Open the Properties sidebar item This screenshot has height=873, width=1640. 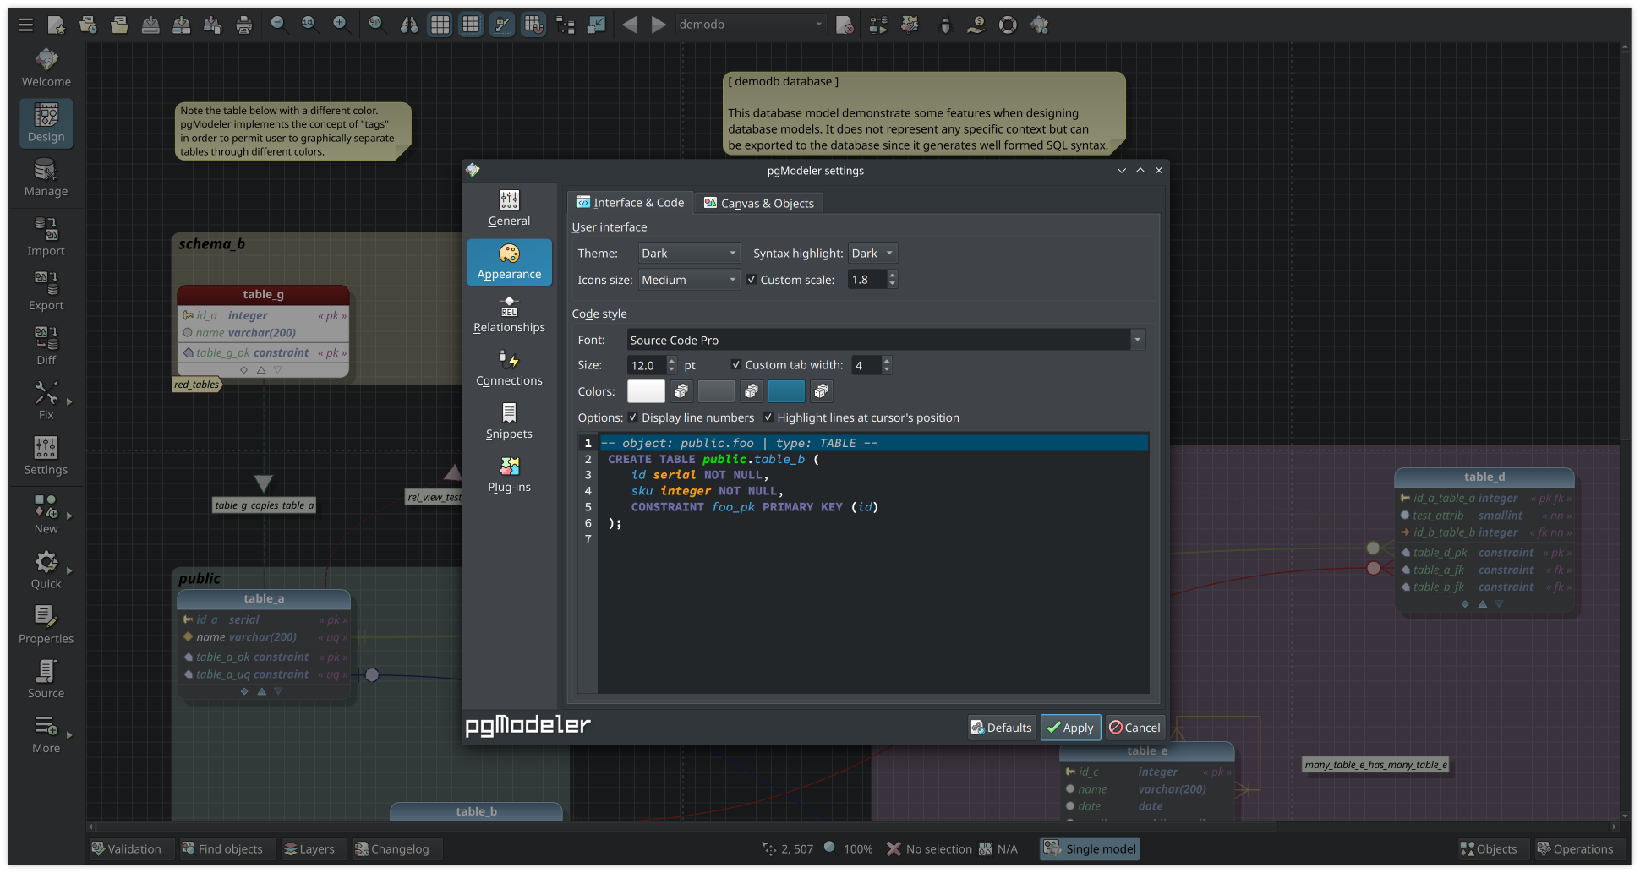pos(46,625)
